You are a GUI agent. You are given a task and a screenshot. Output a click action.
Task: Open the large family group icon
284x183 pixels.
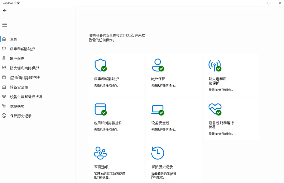tap(100, 153)
